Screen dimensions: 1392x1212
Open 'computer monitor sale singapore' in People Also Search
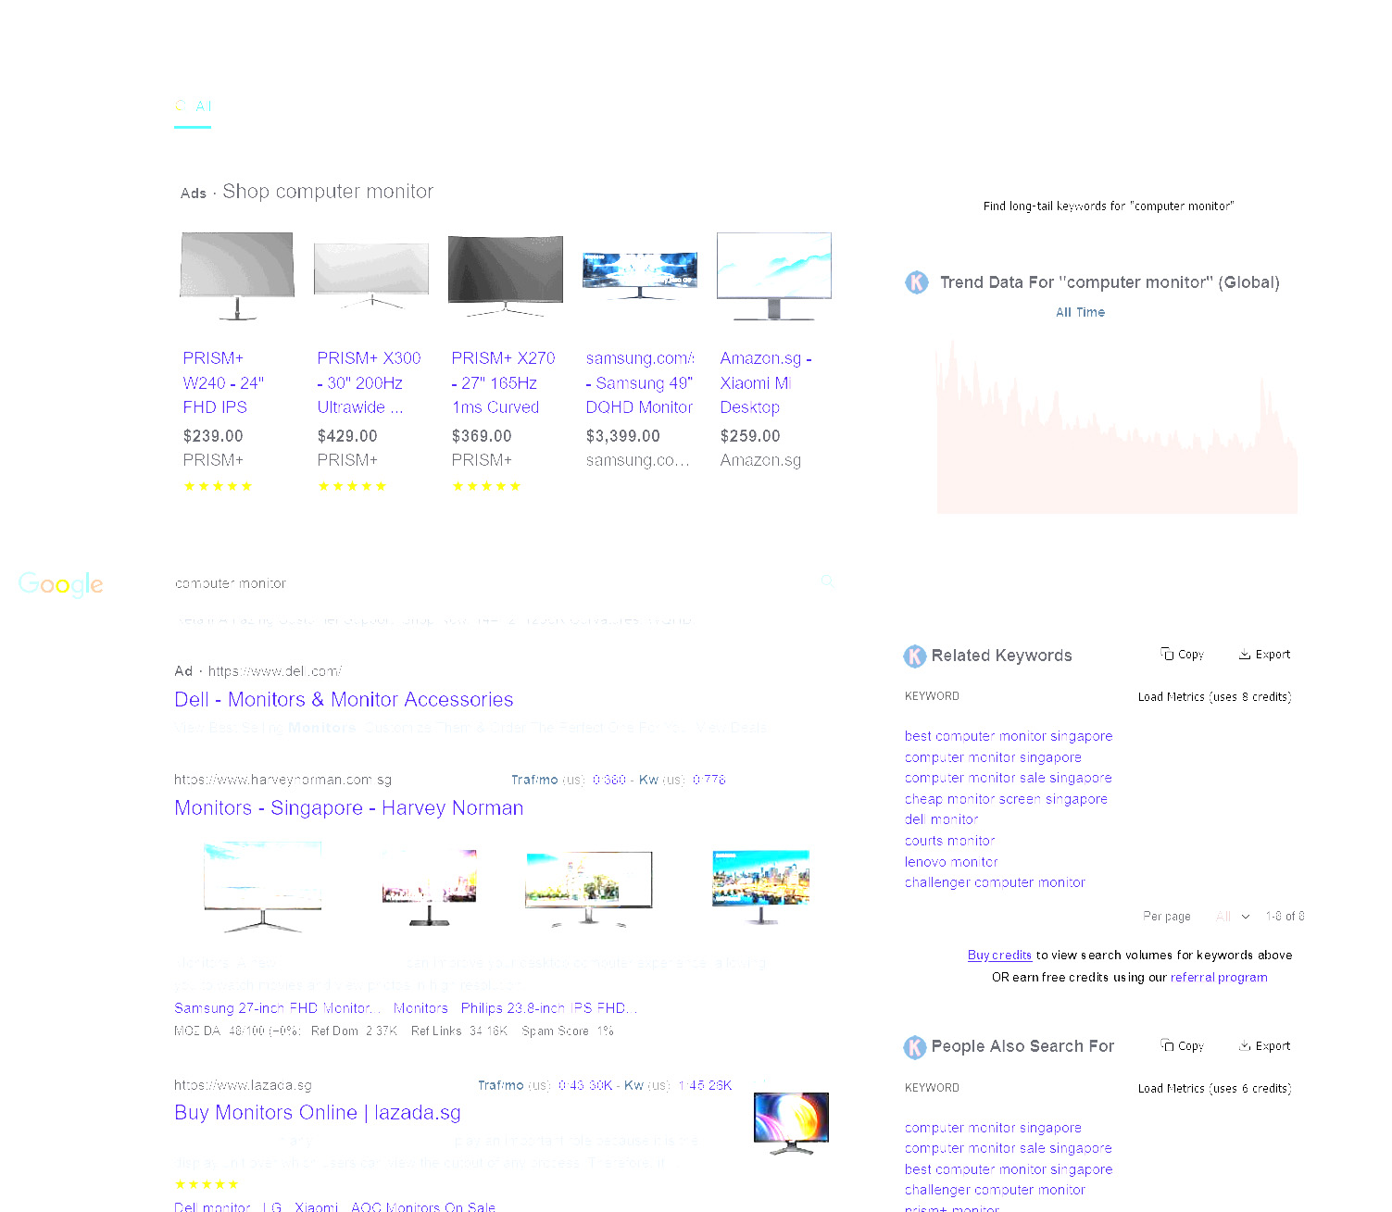pos(1008,1149)
